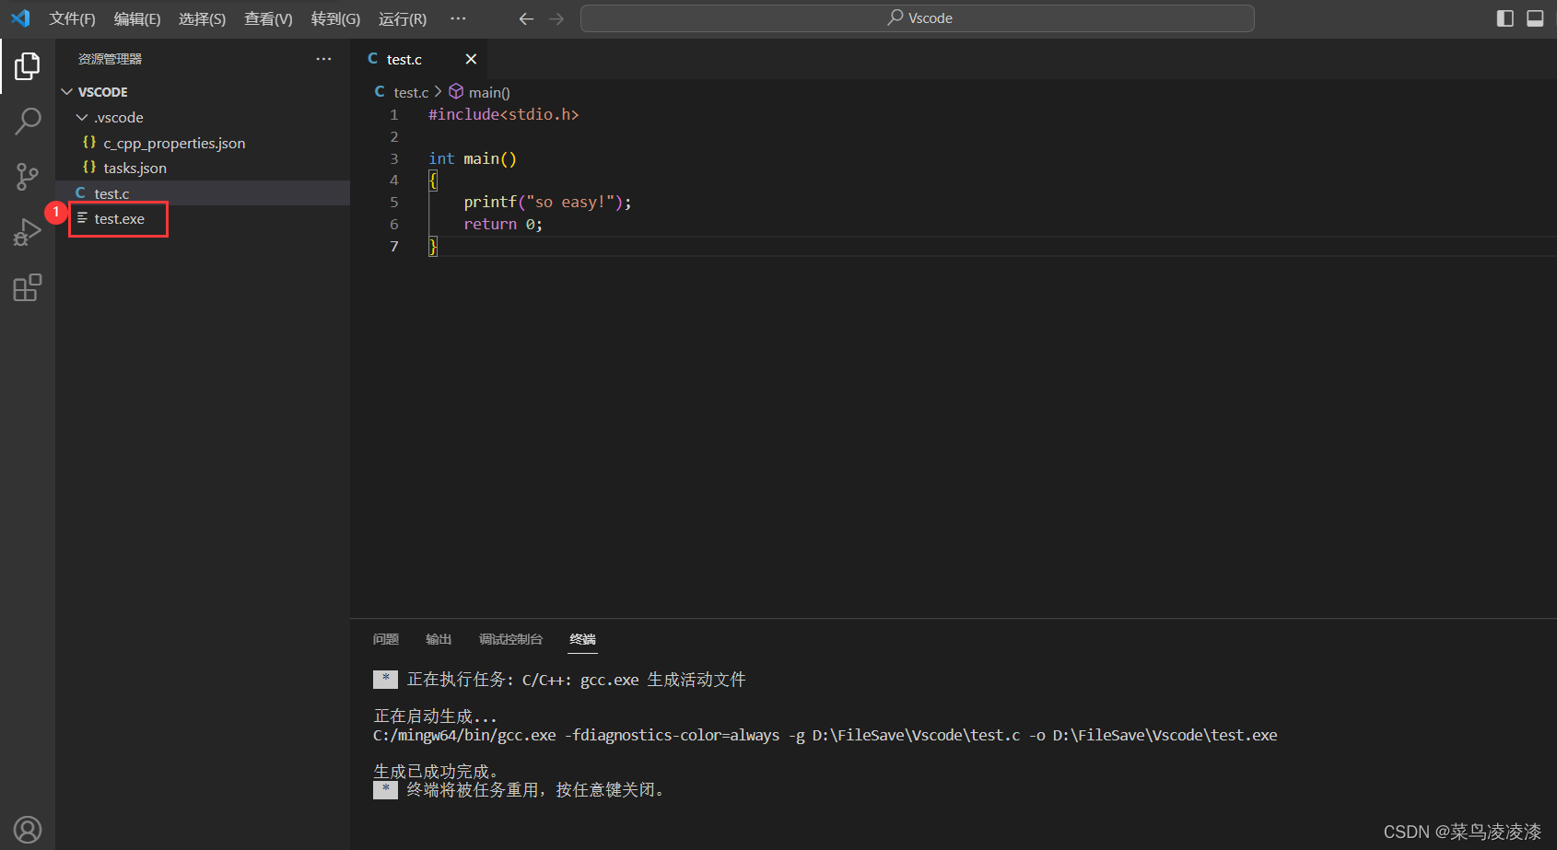The height and width of the screenshot is (850, 1557).
Task: Click the return 0; code line
Action: [503, 225]
